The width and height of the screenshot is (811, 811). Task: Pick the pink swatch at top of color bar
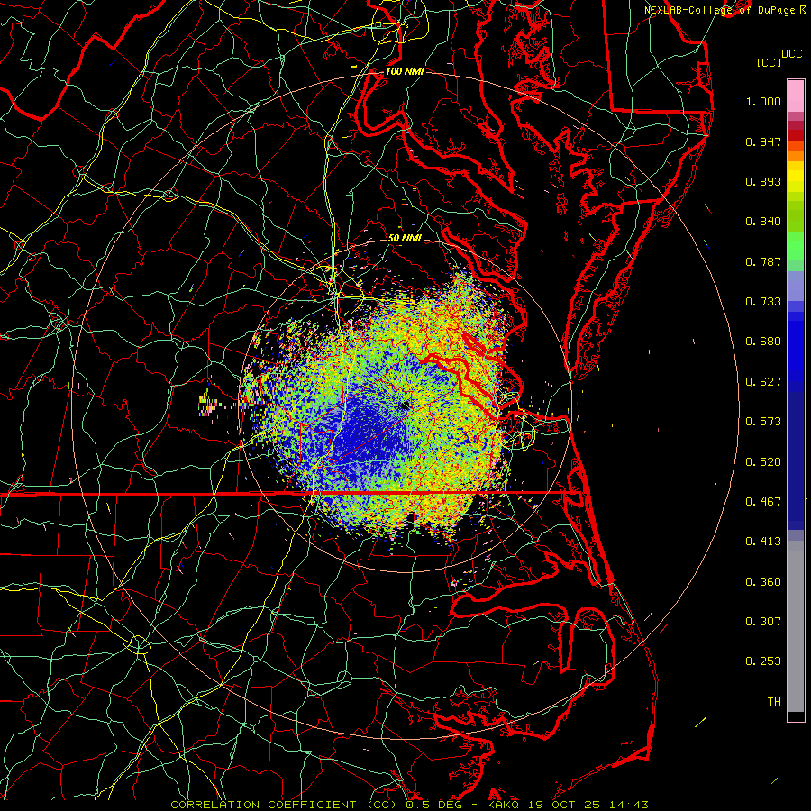[796, 96]
